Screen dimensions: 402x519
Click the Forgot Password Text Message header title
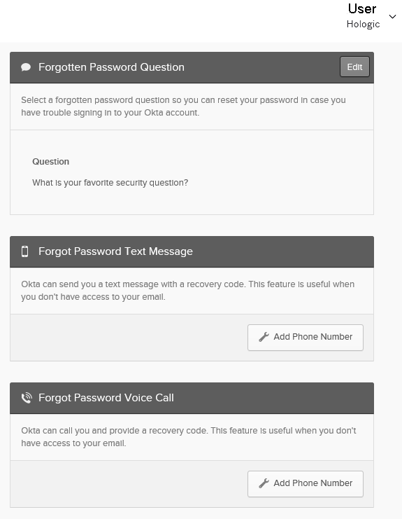[115, 251]
